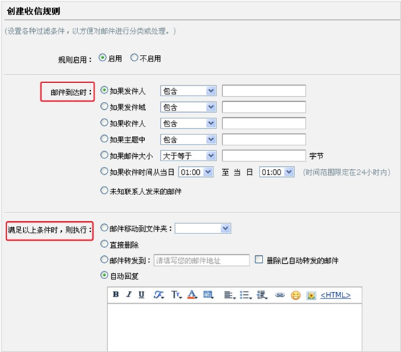Open the text highlight background color picker
Viewport: 401px width, 352px height.
(x=208, y=295)
